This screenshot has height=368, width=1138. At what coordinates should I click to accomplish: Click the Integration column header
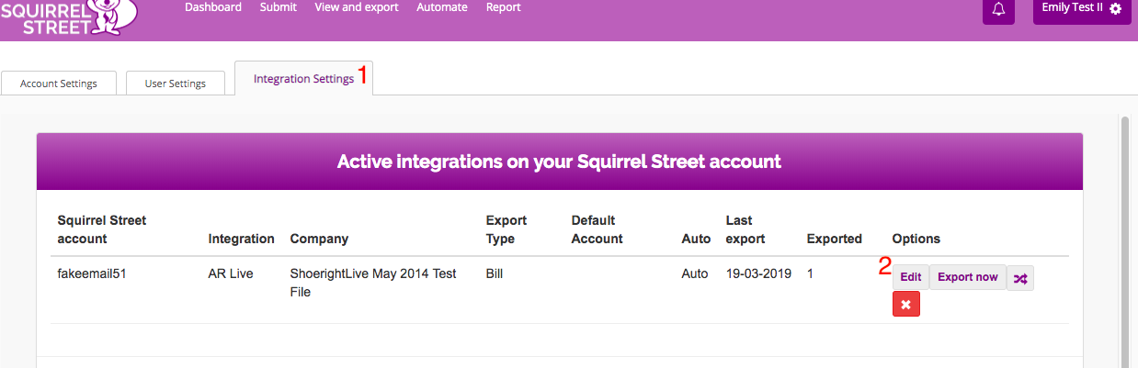(242, 239)
